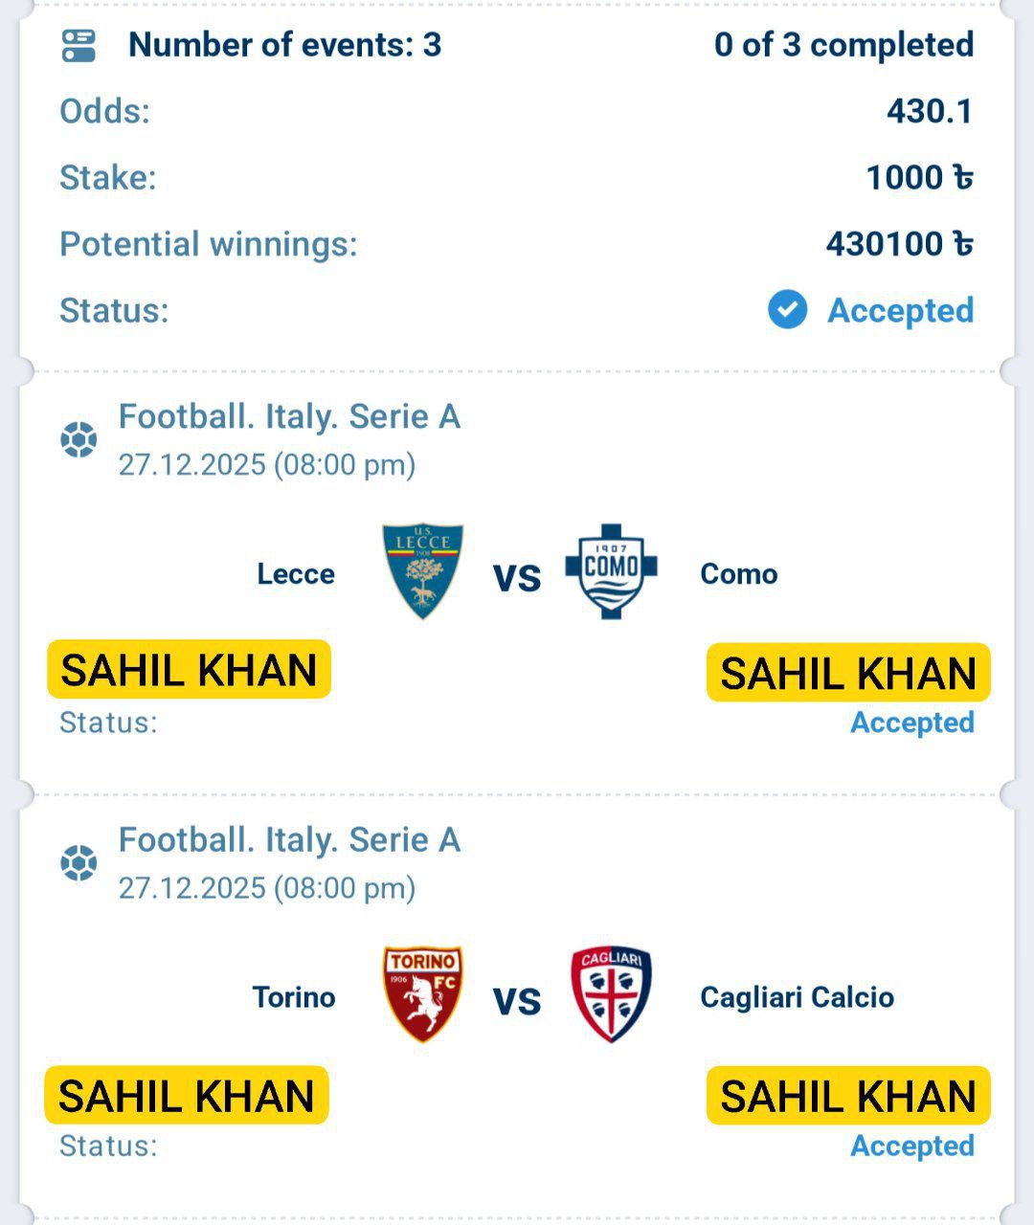Tap the Torino club crest
Image resolution: width=1034 pixels, height=1225 pixels.
click(422, 994)
